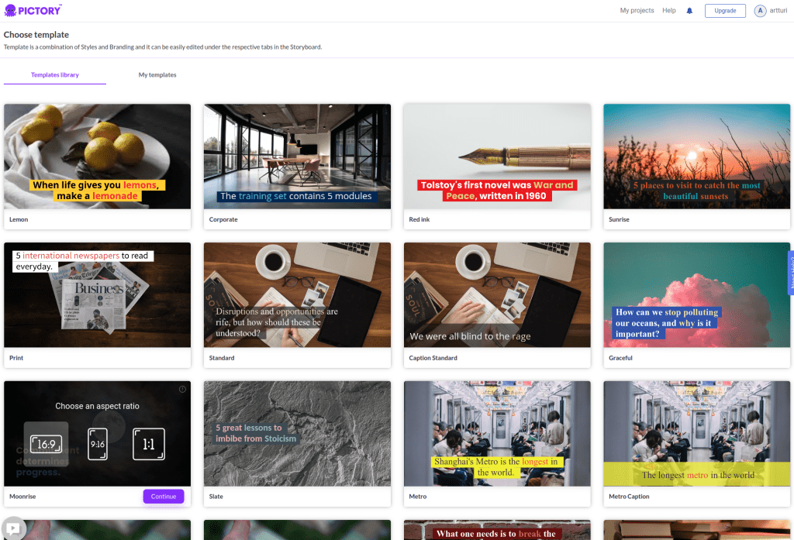Click the 'Moonrise' template name
794x540 pixels.
click(x=22, y=497)
